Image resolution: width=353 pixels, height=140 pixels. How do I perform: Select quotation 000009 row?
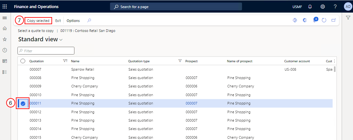click(x=175, y=86)
